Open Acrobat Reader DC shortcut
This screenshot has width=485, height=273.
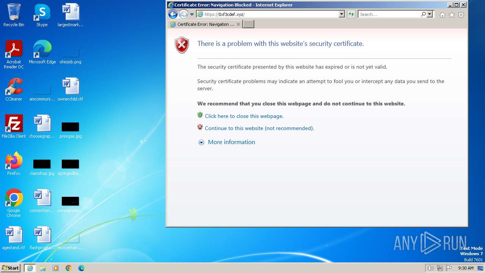click(x=14, y=55)
